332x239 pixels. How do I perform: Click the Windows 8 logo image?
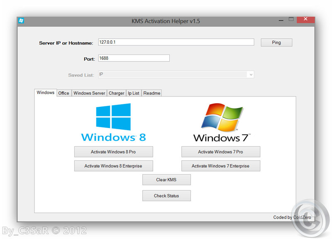coord(113,123)
